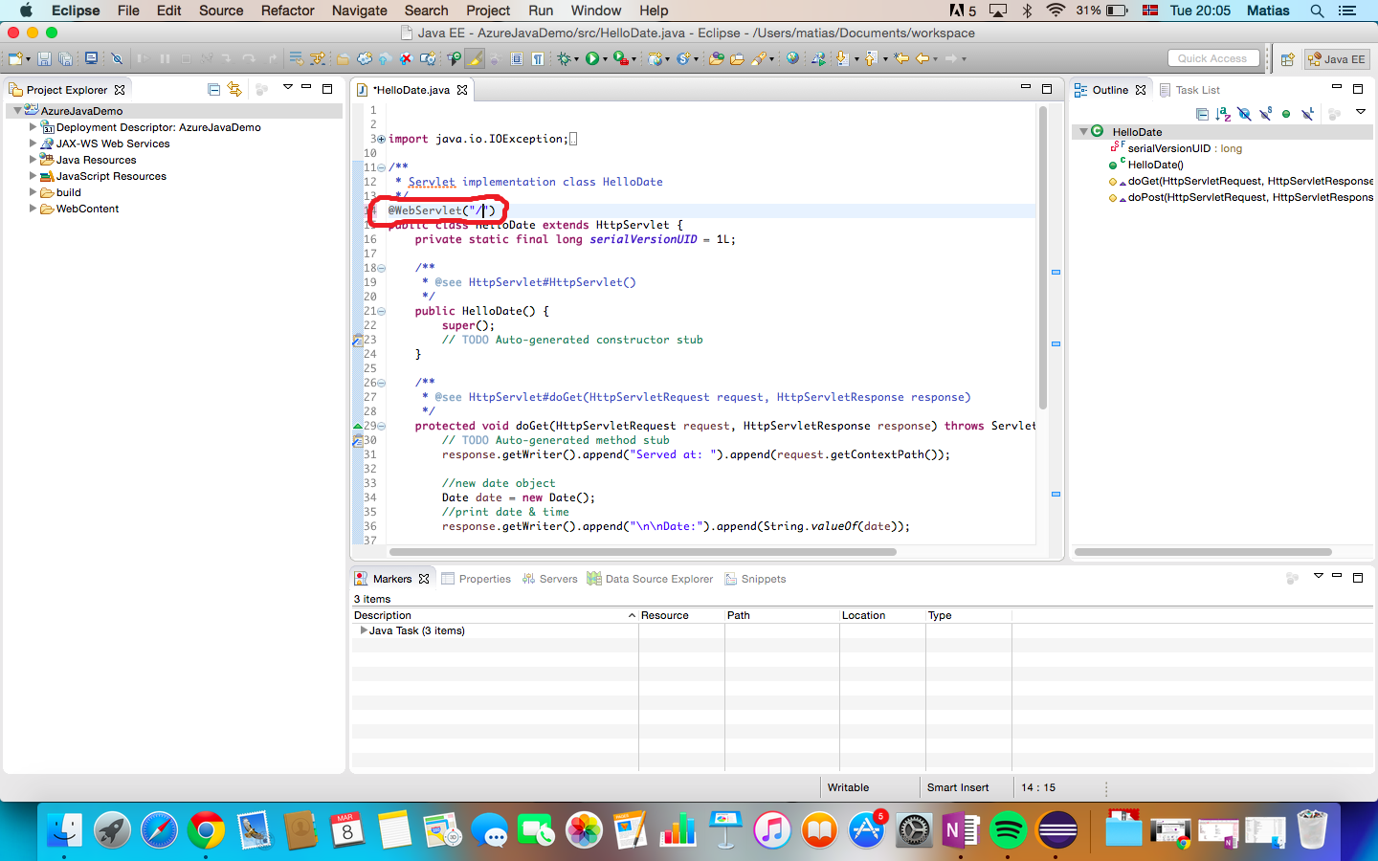Click the Open Web Browser globe icon
1378x861 pixels.
point(792,58)
